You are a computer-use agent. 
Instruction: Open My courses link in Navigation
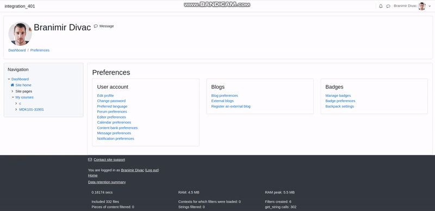click(24, 97)
